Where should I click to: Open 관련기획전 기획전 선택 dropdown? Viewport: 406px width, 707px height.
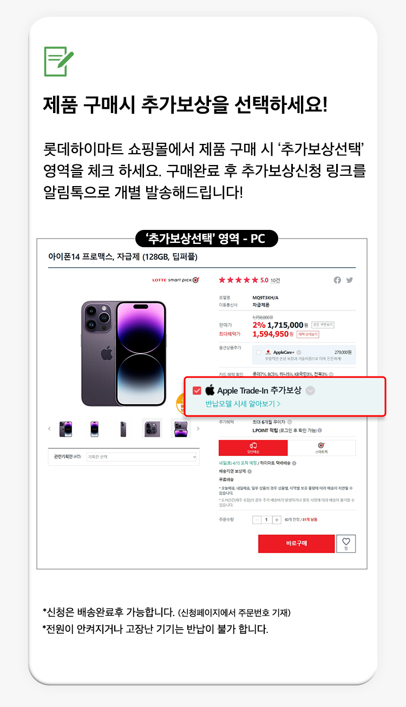pyautogui.click(x=142, y=457)
